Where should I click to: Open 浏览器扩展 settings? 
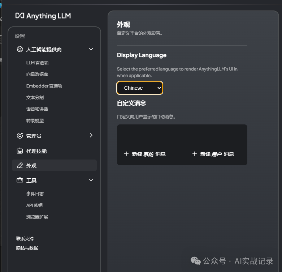[37, 217]
